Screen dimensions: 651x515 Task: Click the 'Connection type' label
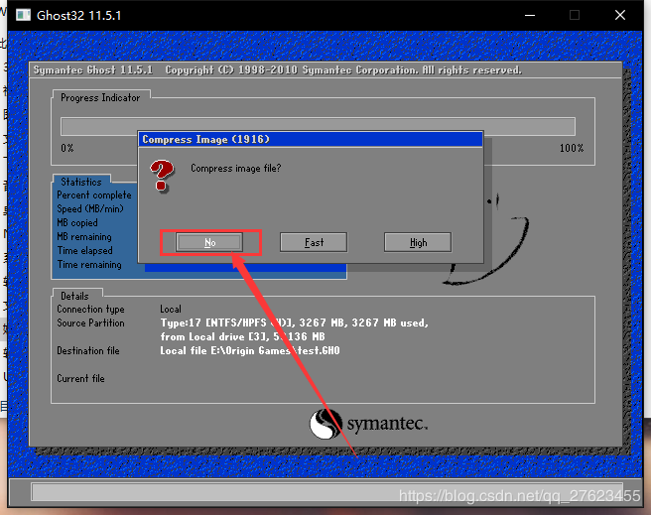point(90,310)
